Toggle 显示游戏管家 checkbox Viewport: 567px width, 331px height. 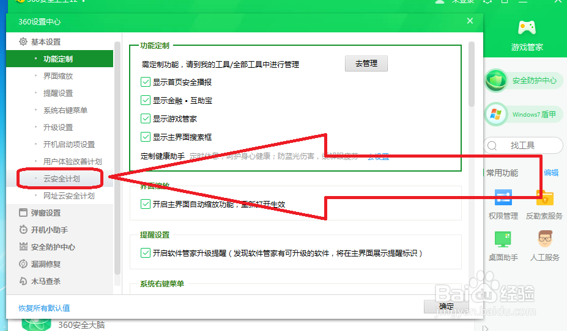point(146,118)
